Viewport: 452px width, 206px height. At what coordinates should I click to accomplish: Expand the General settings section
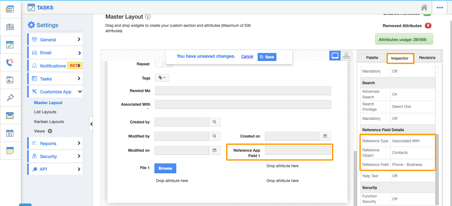pyautogui.click(x=55, y=40)
